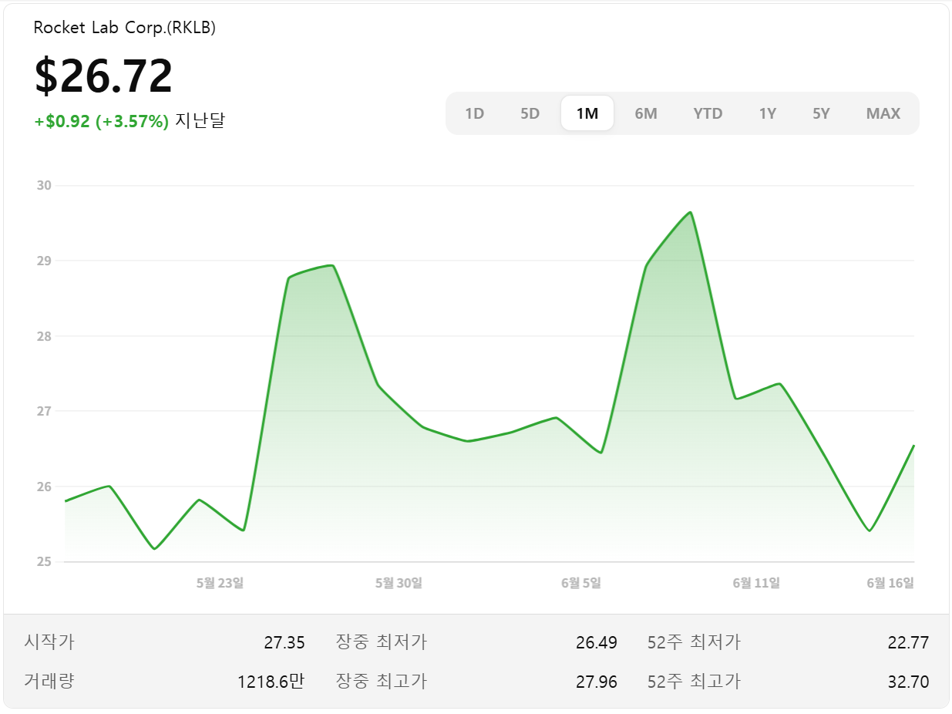952x714 pixels.
Task: Select the 30 price axis label
Action: tap(42, 185)
